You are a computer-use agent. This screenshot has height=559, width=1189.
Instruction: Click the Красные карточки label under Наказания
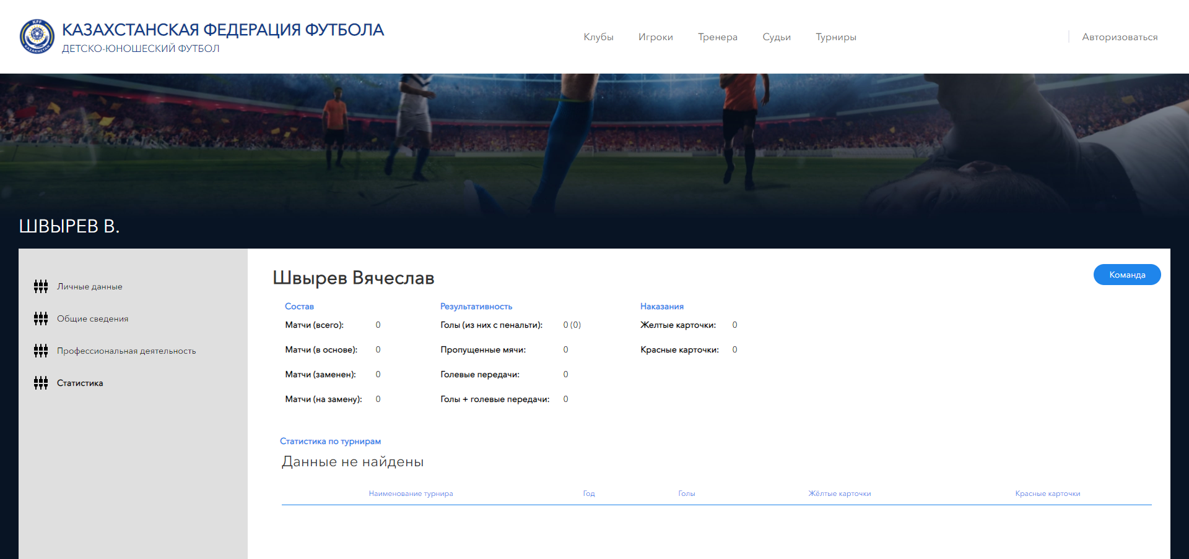pyautogui.click(x=679, y=349)
